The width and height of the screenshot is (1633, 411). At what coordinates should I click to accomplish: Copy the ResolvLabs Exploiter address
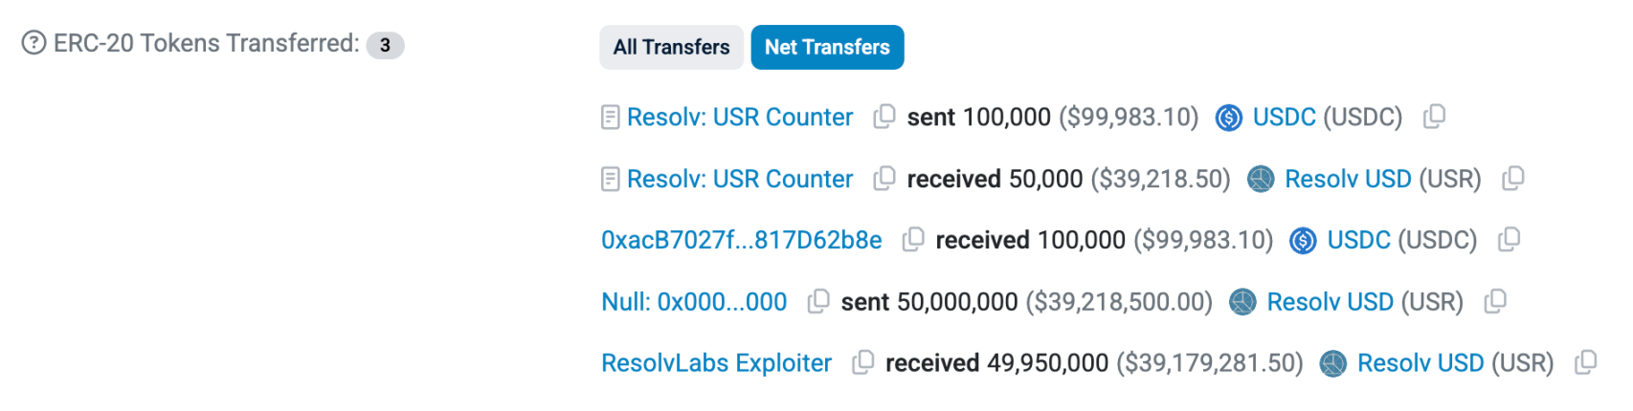(863, 363)
